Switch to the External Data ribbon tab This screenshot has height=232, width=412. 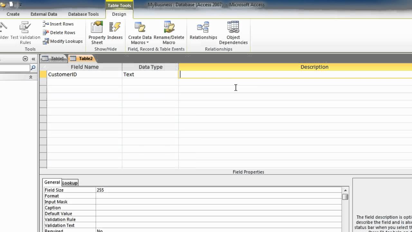(44, 14)
